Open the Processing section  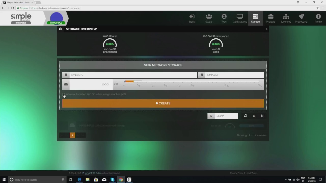coord(301,18)
